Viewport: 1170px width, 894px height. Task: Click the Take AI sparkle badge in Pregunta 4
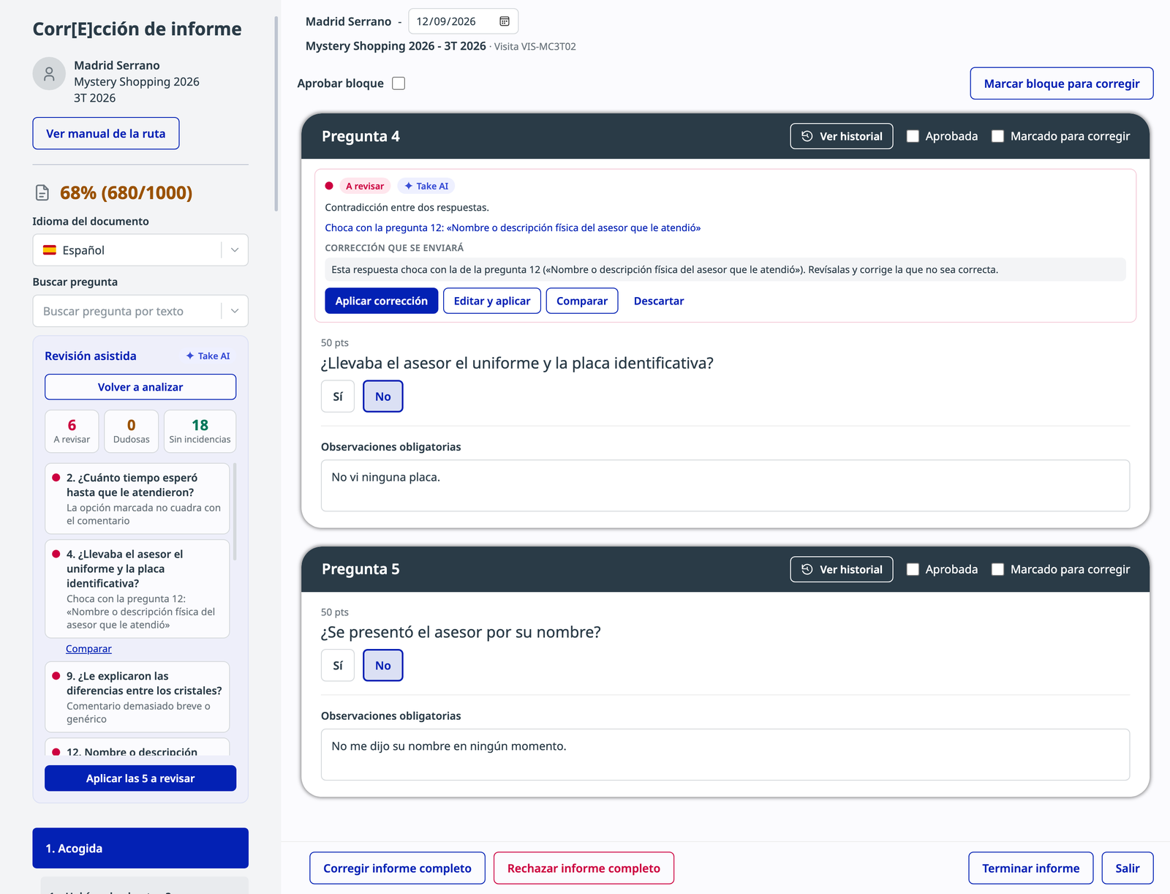pyautogui.click(x=426, y=186)
